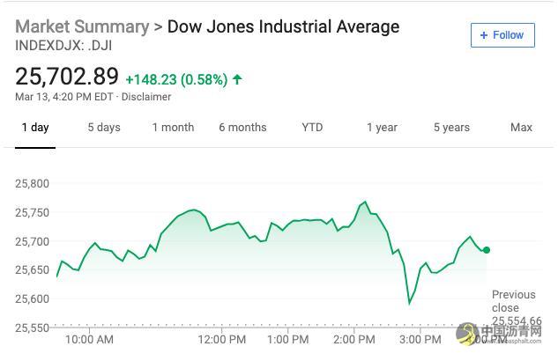This screenshot has height=361, width=558.
Task: Show the 6 months chart range
Action: (242, 127)
